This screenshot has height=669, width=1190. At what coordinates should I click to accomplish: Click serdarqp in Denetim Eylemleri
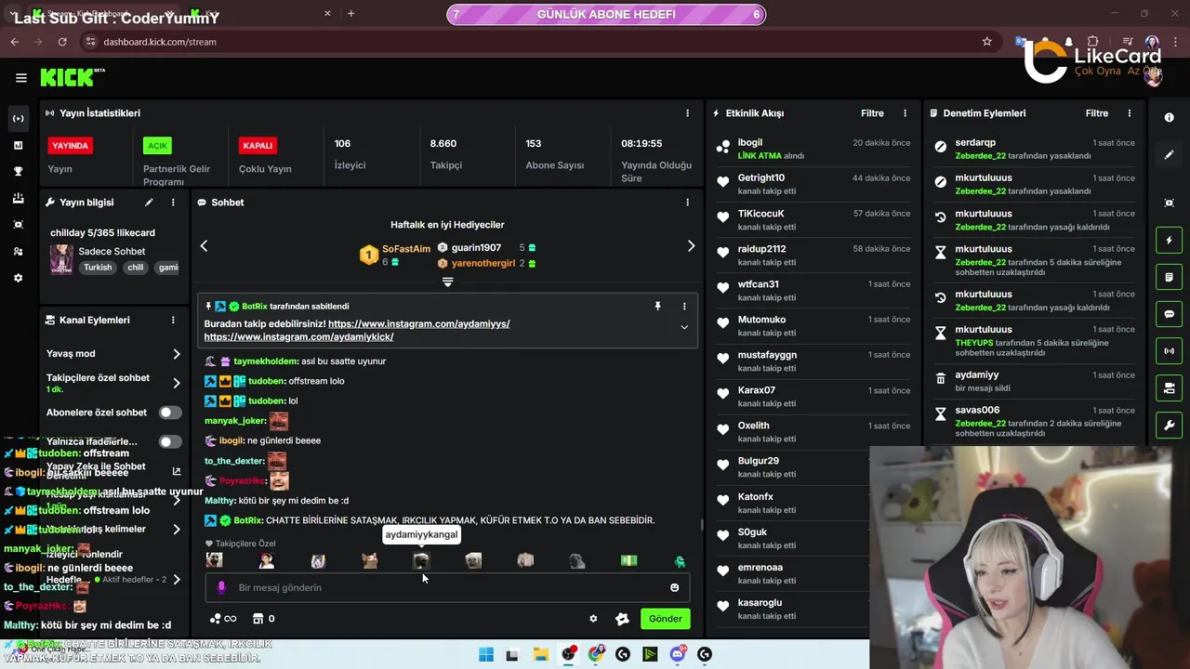pos(975,142)
